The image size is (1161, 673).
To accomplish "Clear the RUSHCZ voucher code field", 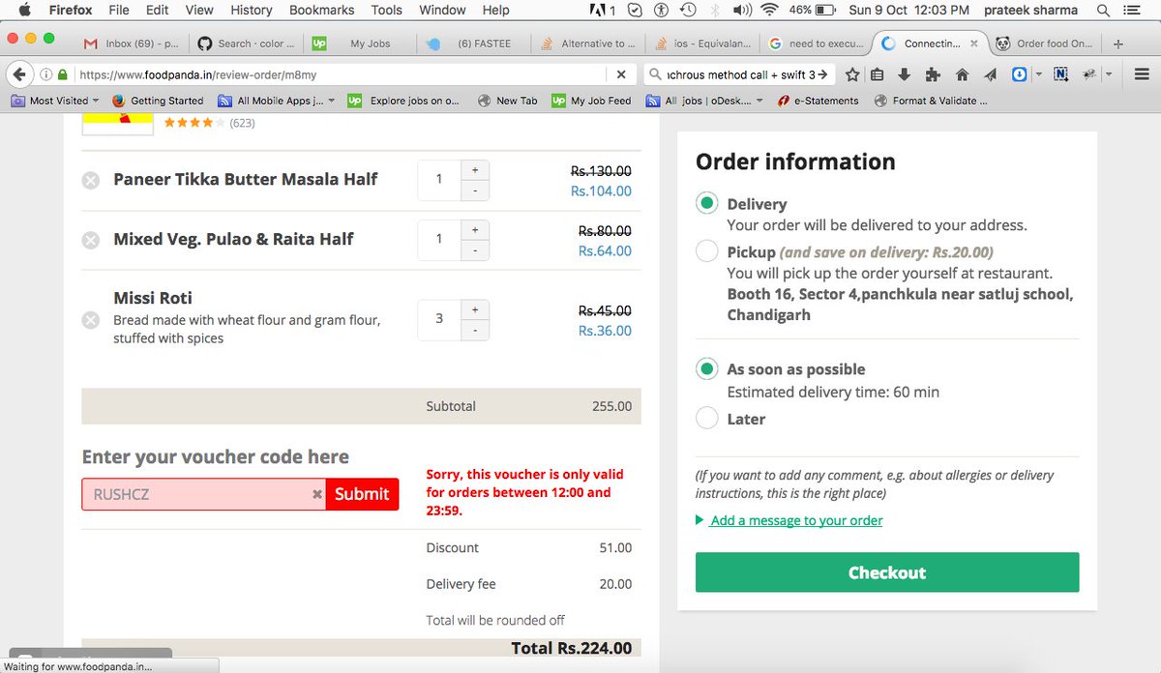I will click(316, 494).
